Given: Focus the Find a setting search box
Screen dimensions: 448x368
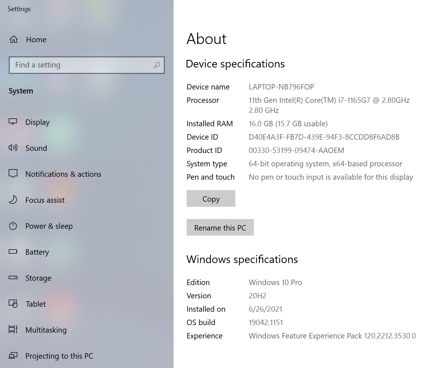Looking at the screenshot, I should pyautogui.click(x=81, y=65).
